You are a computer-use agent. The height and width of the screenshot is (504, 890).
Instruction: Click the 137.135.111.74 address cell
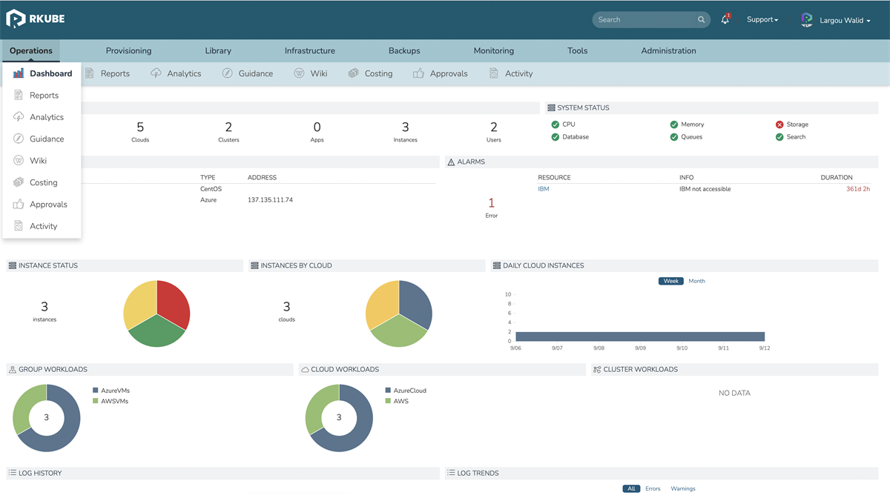click(x=270, y=200)
